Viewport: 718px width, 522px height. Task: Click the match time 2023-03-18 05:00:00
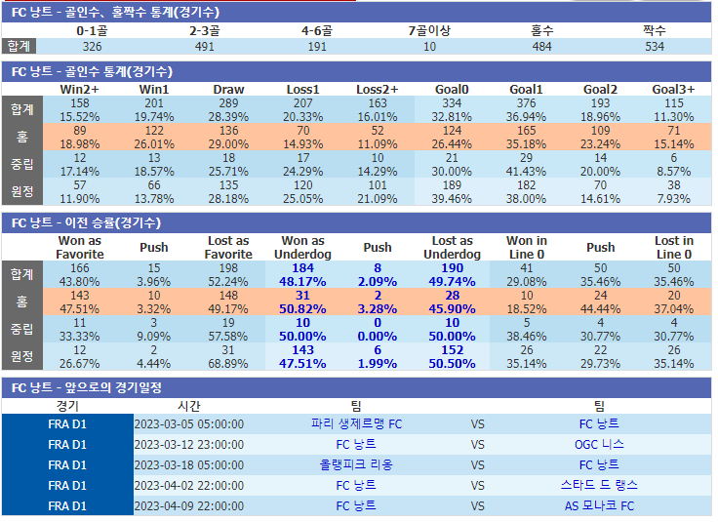tap(189, 465)
